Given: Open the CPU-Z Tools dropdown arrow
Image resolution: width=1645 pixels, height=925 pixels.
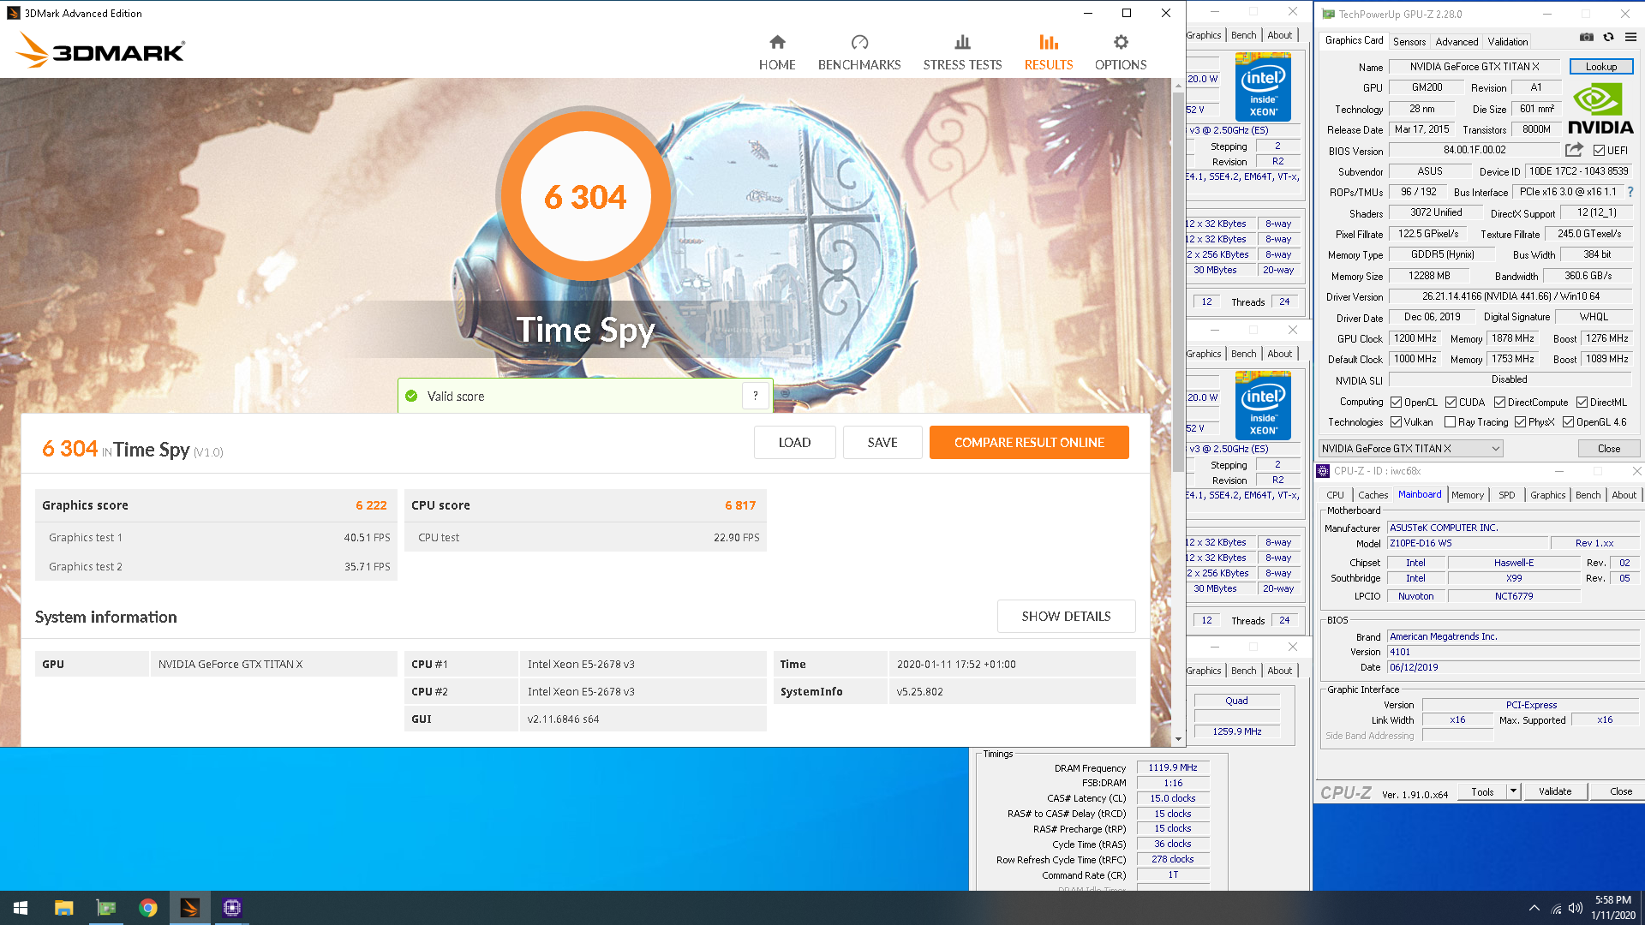Looking at the screenshot, I should coord(1513,791).
